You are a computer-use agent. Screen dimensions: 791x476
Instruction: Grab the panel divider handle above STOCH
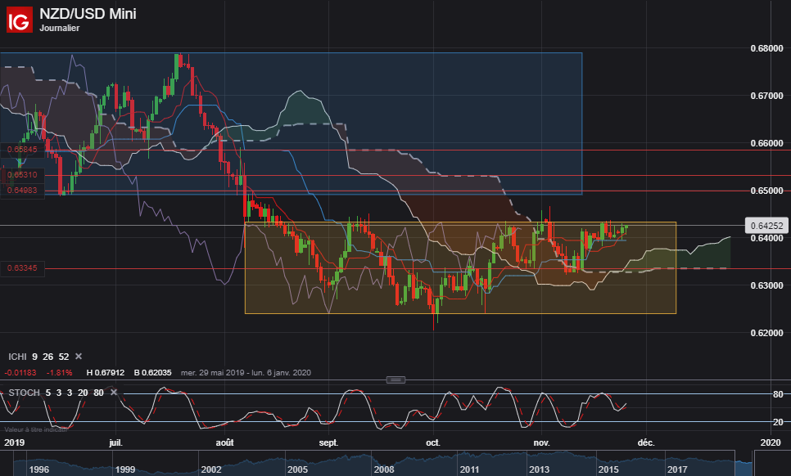pos(395,379)
